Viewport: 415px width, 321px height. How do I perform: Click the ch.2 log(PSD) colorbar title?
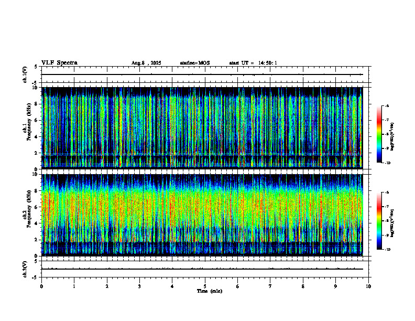(392, 223)
